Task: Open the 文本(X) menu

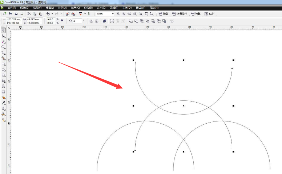Action: tap(101, 8)
